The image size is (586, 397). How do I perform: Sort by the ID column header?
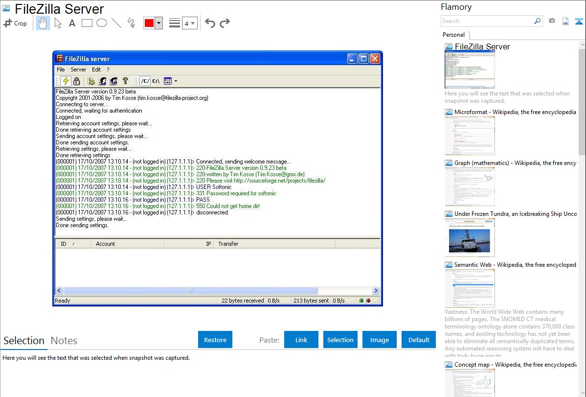[73, 244]
